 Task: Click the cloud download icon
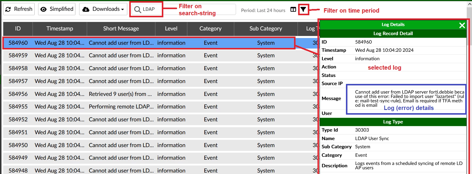[x=86, y=9]
